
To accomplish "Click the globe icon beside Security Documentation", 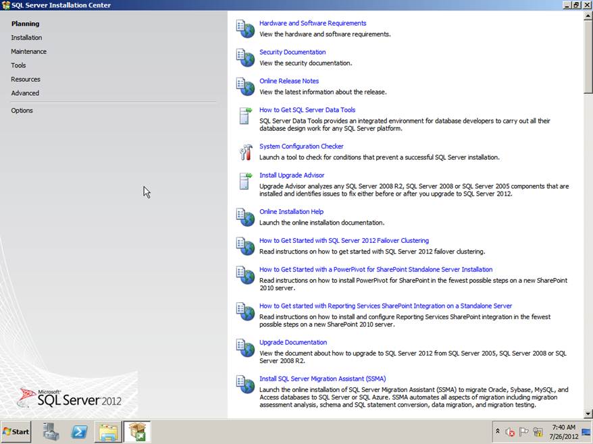I will pos(245,58).
